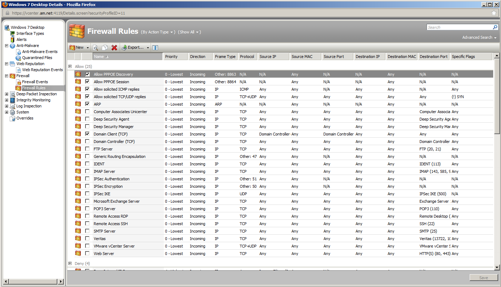
Task: Click the Web Reputation Events page icon
Action: 18,70
